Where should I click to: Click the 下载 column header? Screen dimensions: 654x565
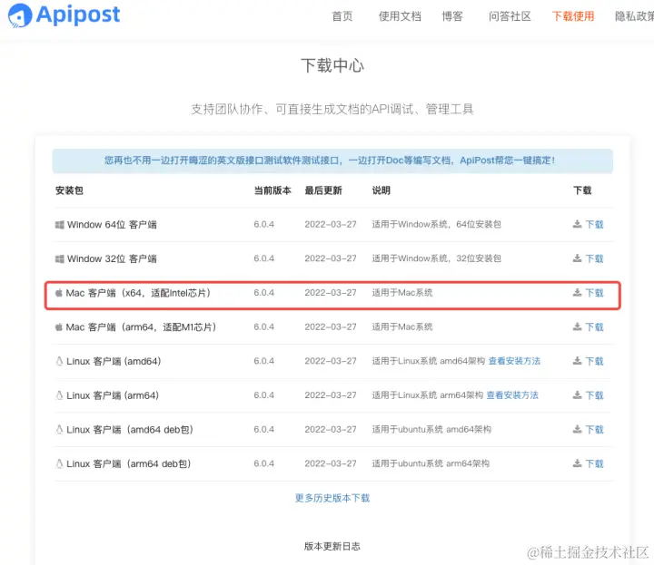[x=582, y=190]
